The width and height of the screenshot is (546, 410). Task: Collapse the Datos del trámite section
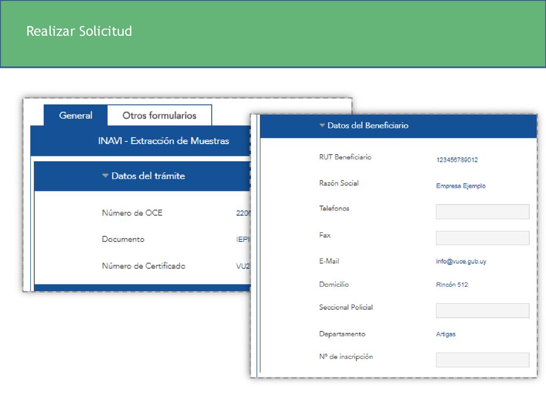point(105,176)
